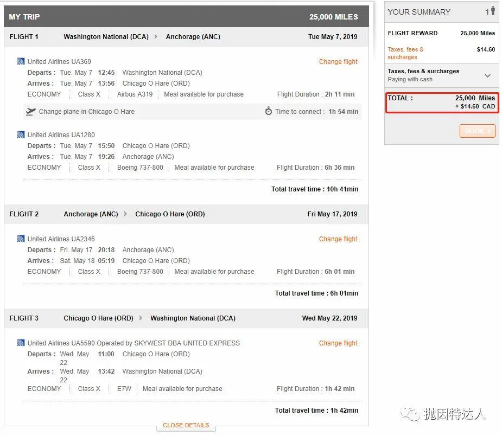Click Flight Duration 1h 42 min
The image size is (502, 436).
(316, 389)
